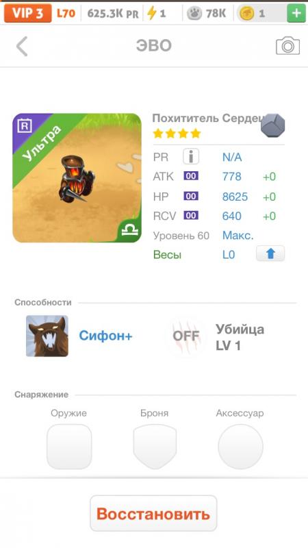
Task: Open the PR info icon
Action: 191,157
